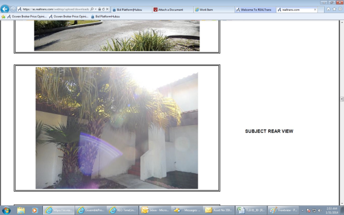Click the vertical scrollbar thumb
This screenshot has width=344, height=215.
342,99
